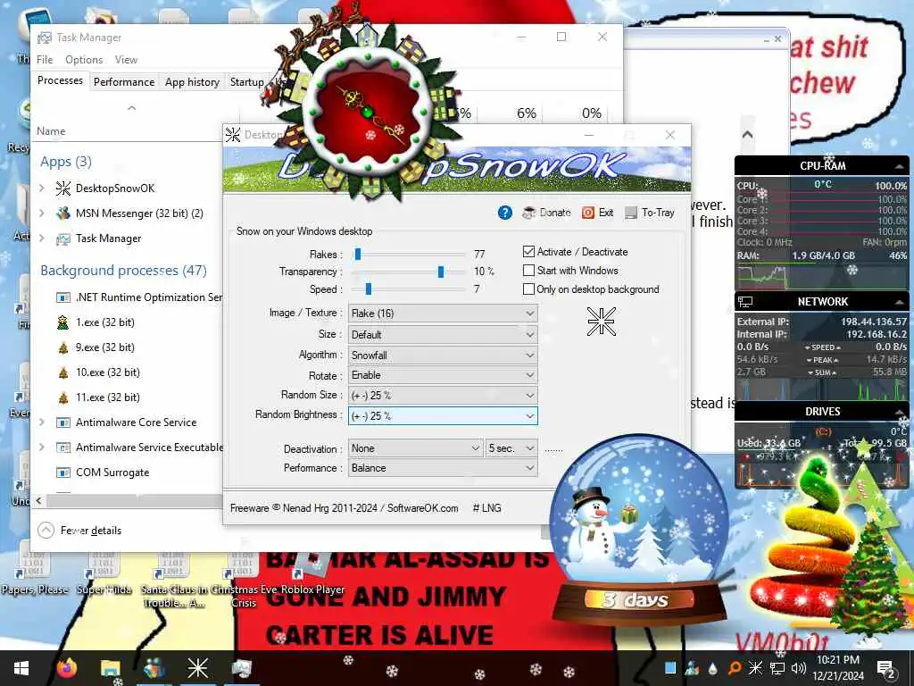Open the Random Size dropdown
This screenshot has width=914, height=686.
coord(443,396)
